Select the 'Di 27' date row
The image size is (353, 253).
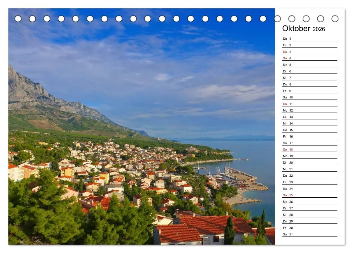pyautogui.click(x=310, y=208)
